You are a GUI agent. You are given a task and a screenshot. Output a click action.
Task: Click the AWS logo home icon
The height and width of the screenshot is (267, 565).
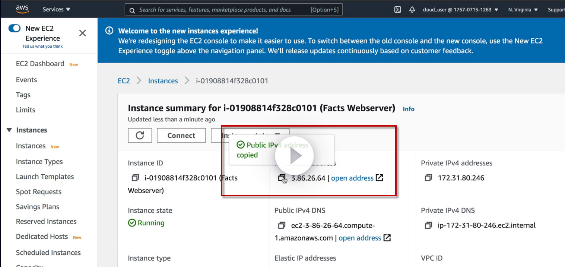22,9
